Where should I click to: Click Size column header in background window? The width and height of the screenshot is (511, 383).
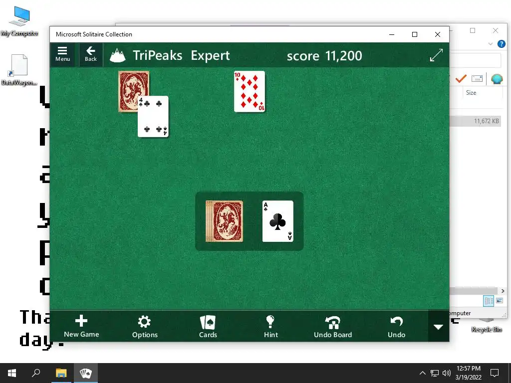pyautogui.click(x=471, y=93)
